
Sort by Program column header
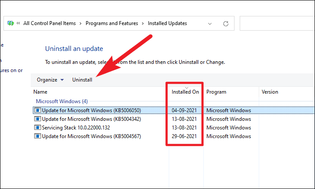click(x=216, y=92)
